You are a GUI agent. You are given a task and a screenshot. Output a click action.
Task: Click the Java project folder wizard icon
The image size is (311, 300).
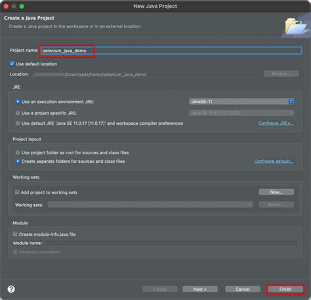point(295,26)
